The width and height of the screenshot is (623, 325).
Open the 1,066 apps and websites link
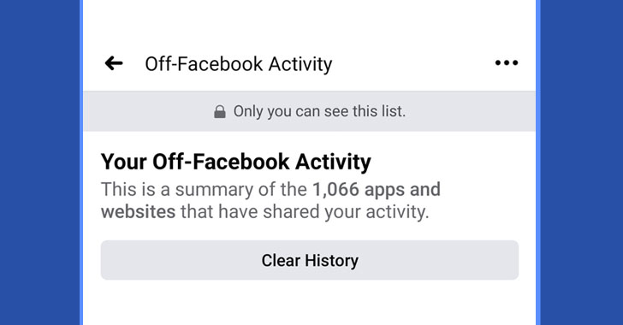(x=270, y=200)
